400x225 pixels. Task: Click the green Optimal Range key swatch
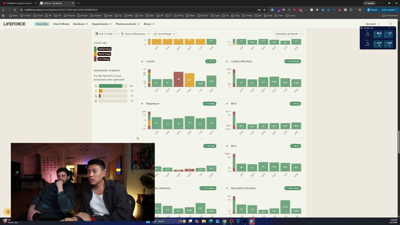pos(95,49)
